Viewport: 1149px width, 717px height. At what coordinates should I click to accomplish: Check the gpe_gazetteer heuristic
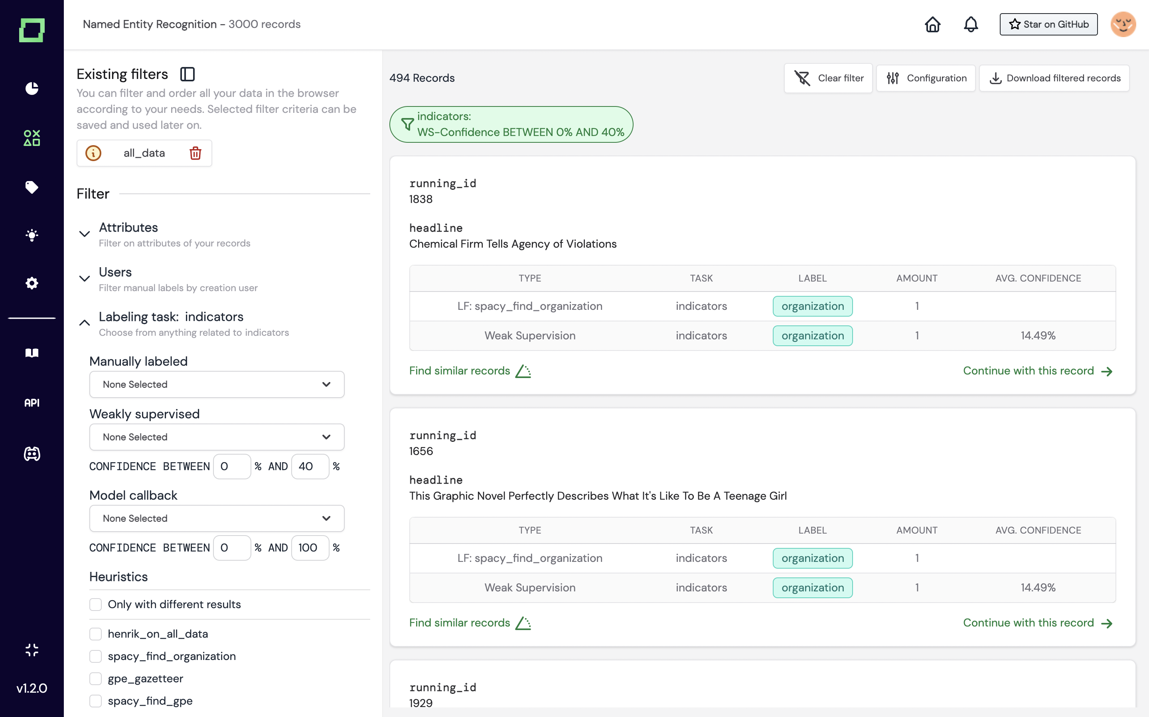pos(96,678)
